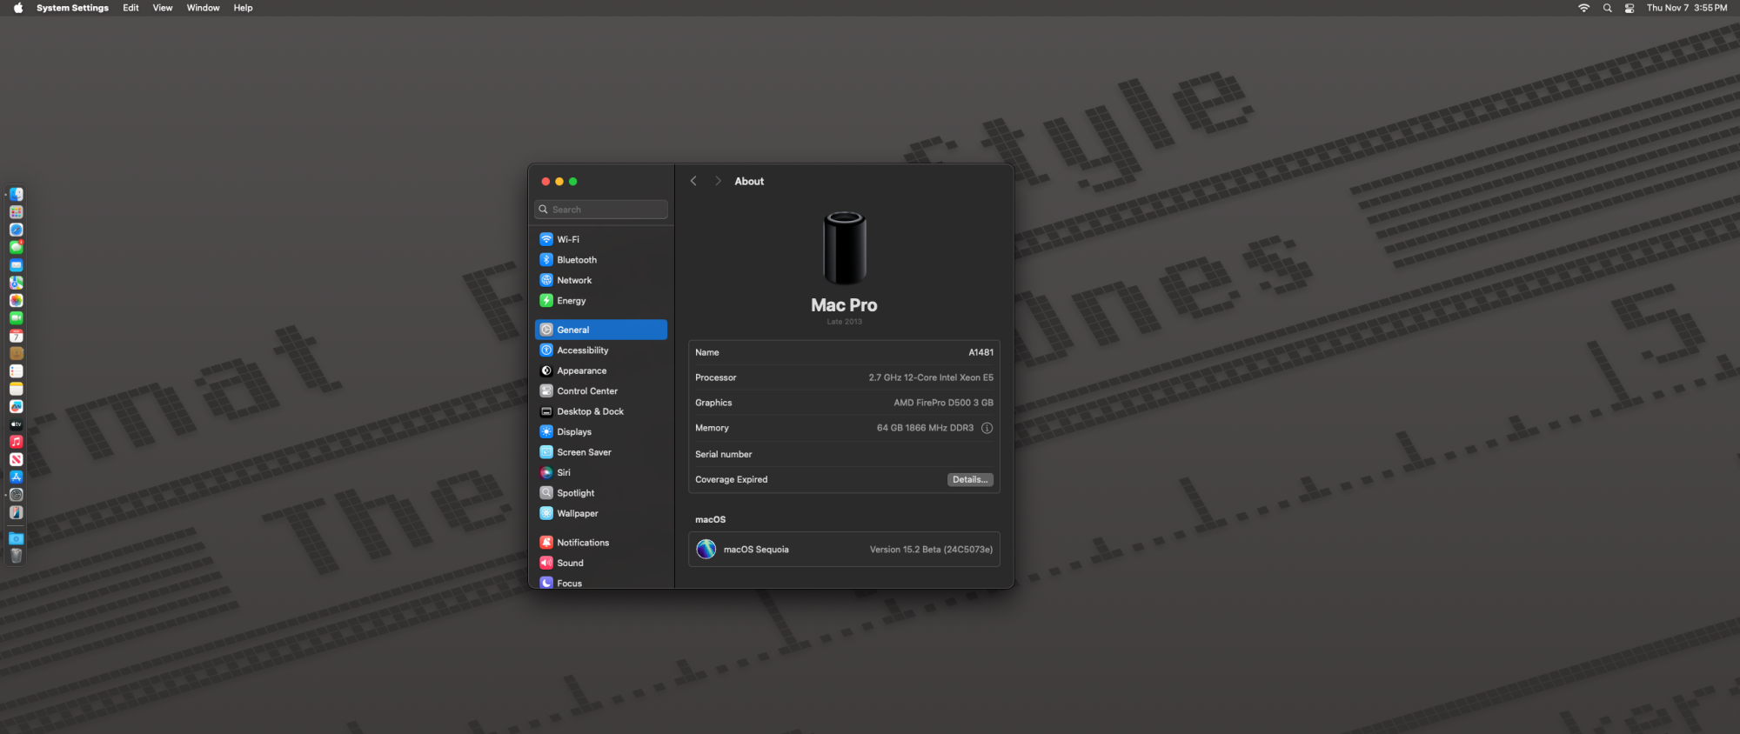Viewport: 1740px width, 734px height.
Task: Click the computer name value A1481
Action: (x=981, y=352)
